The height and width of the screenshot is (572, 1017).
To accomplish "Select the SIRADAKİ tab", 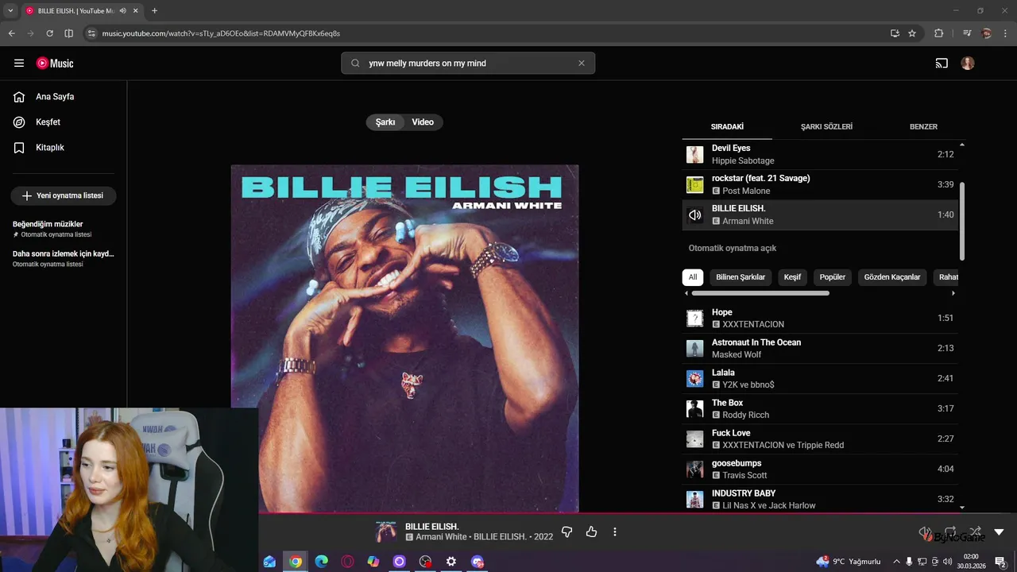I will [727, 127].
